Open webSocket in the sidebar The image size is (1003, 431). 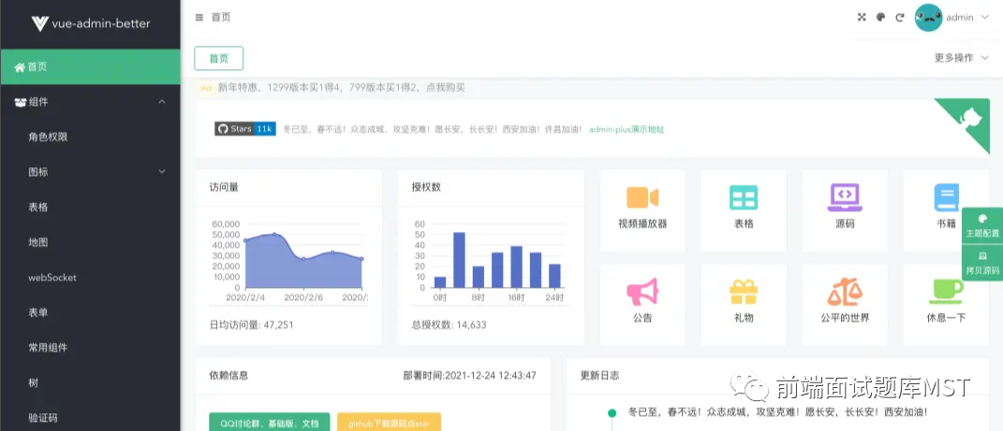click(x=90, y=277)
